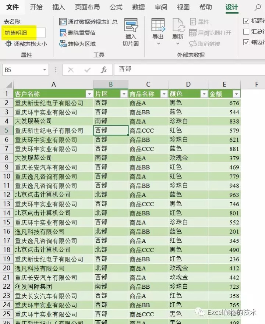Select row 12 header
The height and width of the screenshot is (324, 265).
point(7,195)
